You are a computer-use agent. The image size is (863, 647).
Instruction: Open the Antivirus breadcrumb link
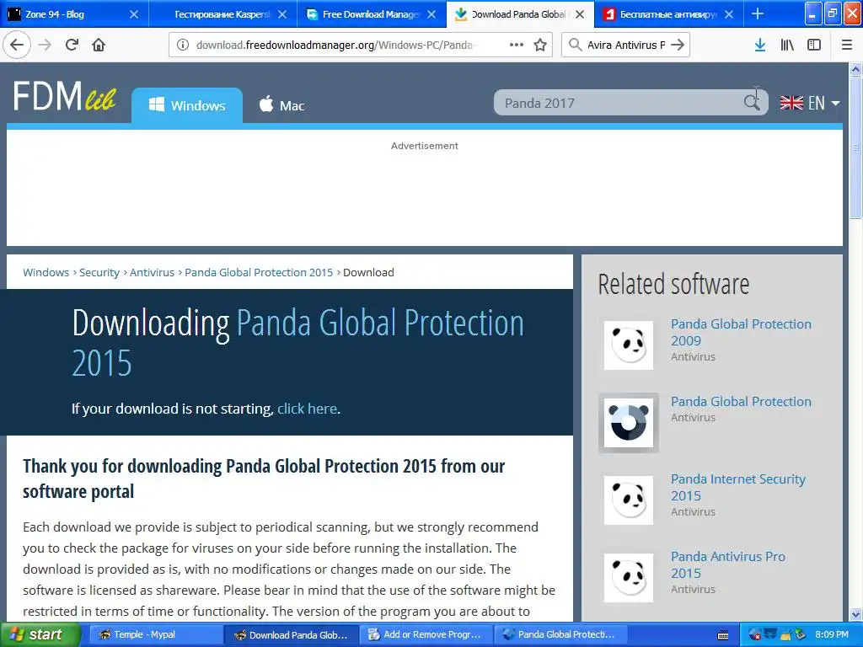[x=152, y=272]
